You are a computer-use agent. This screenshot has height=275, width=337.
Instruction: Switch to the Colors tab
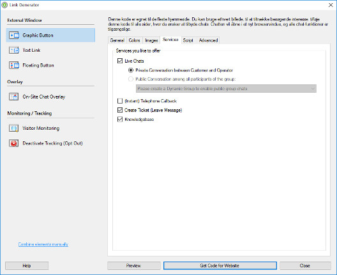(x=134, y=40)
